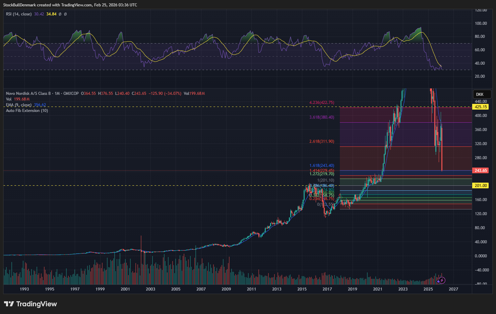Image resolution: width=496 pixels, height=314 pixels.
Task: Click the TradingView logo at the bottom
Action: pyautogui.click(x=30, y=304)
